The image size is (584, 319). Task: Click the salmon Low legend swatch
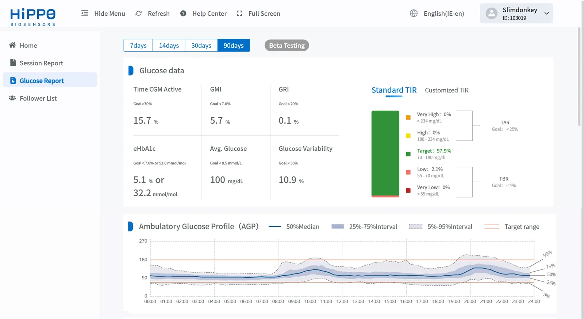(x=408, y=172)
